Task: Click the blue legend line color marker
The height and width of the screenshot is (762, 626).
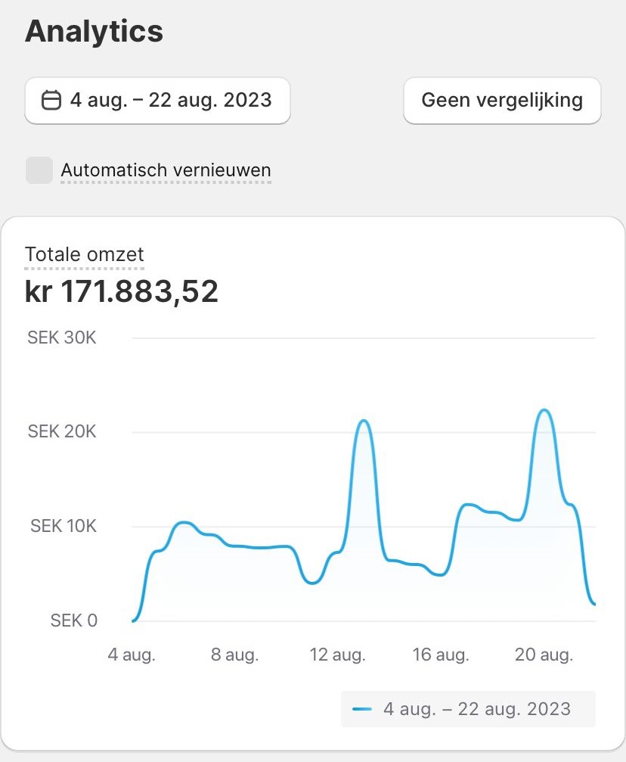Action: coord(362,709)
